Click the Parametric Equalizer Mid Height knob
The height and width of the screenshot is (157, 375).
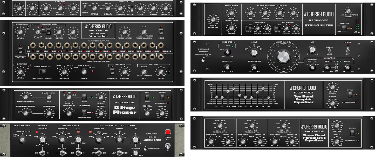point(260,141)
